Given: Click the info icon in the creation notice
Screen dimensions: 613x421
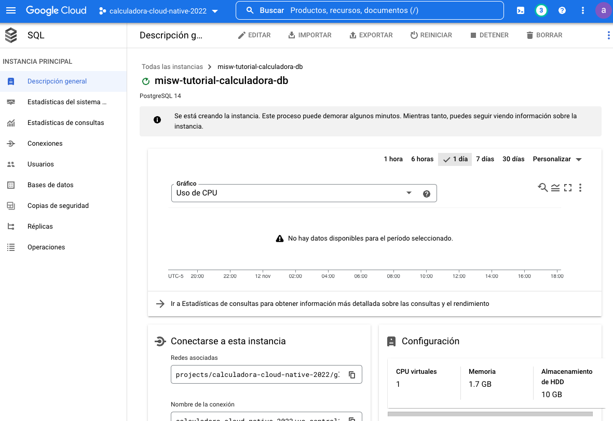Looking at the screenshot, I should pos(157,119).
